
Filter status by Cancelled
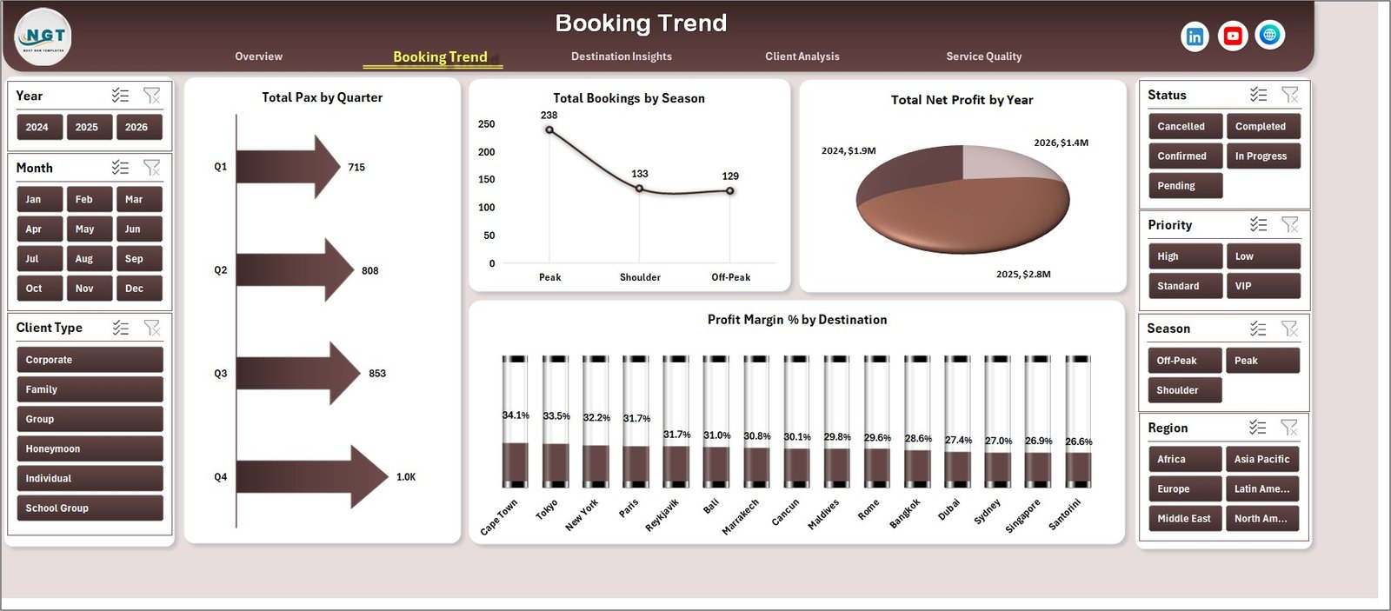[x=1185, y=126]
